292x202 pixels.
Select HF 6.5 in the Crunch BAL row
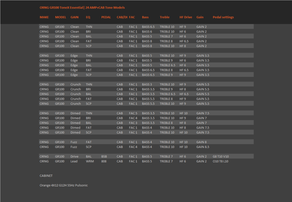(x=184, y=94)
